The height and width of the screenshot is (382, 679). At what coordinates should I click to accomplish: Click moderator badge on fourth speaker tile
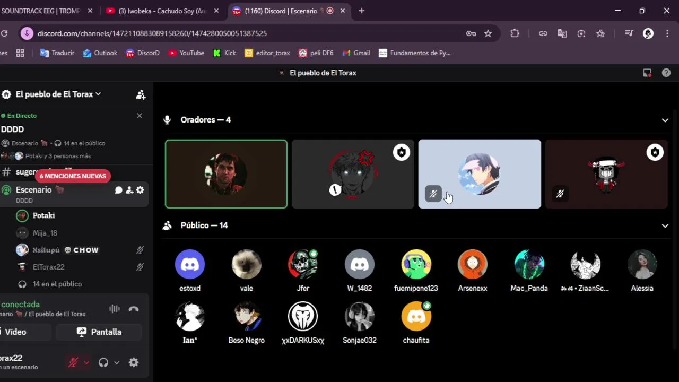click(655, 153)
